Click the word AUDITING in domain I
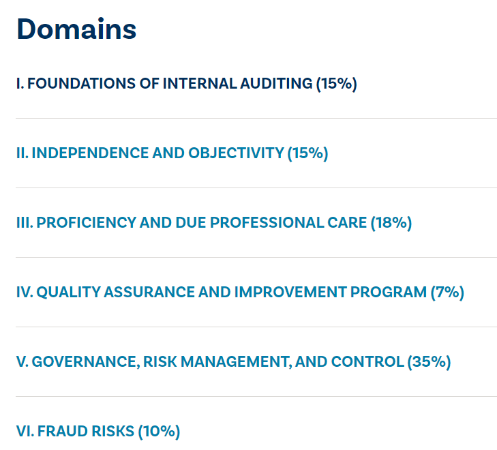This screenshot has height=450, width=497. (276, 84)
